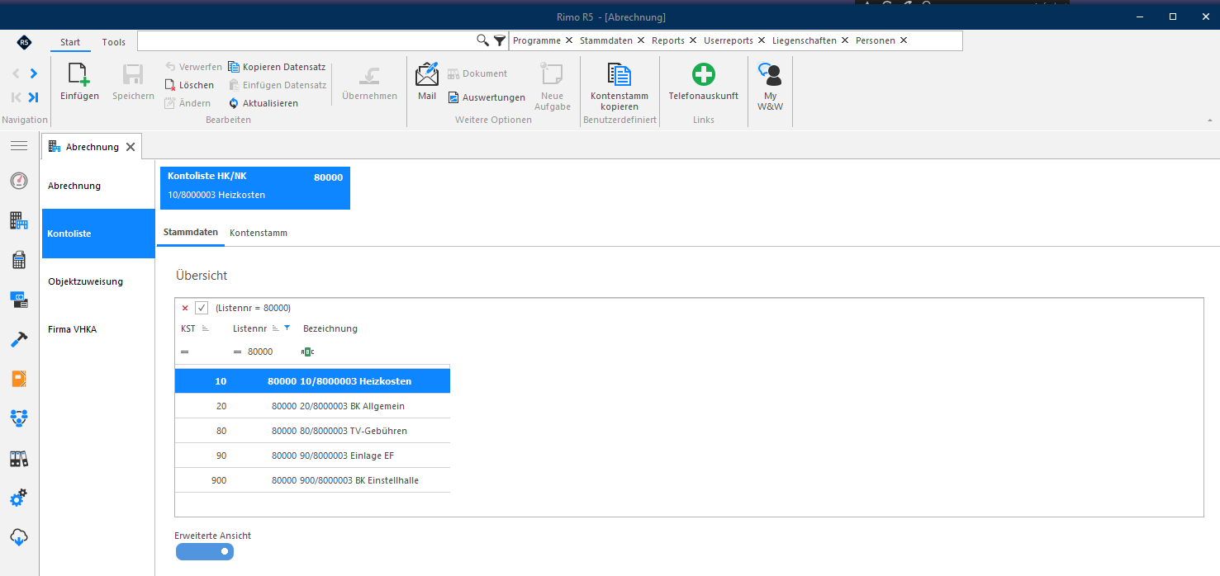Image resolution: width=1220 pixels, height=576 pixels.
Task: Click the hammer tool sidebar icon
Action: [x=19, y=339]
